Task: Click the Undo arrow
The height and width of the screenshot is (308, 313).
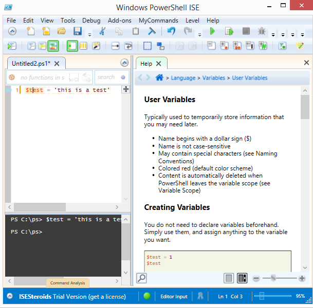Action: [x=172, y=31]
